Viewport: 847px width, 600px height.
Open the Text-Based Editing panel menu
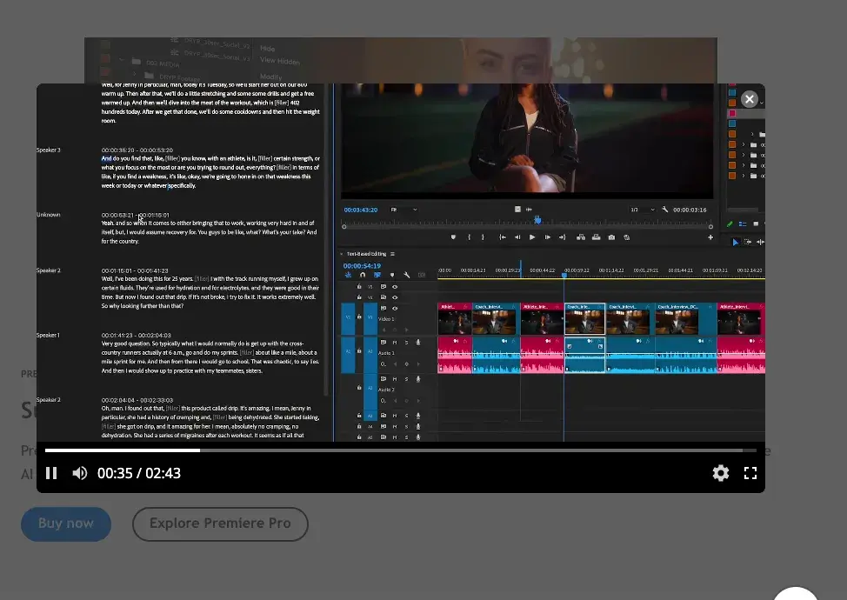pos(392,254)
